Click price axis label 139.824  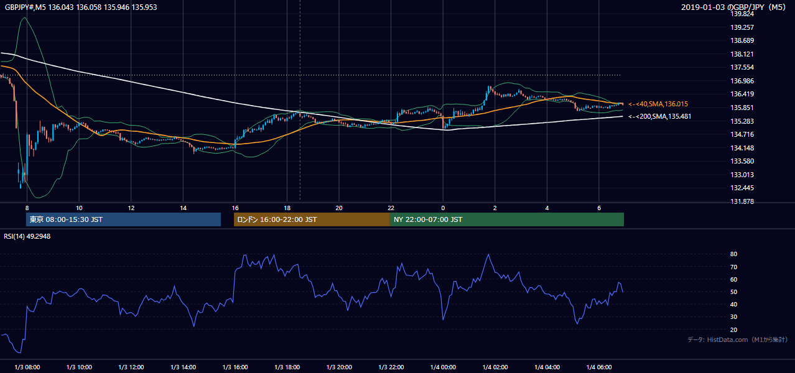(742, 14)
